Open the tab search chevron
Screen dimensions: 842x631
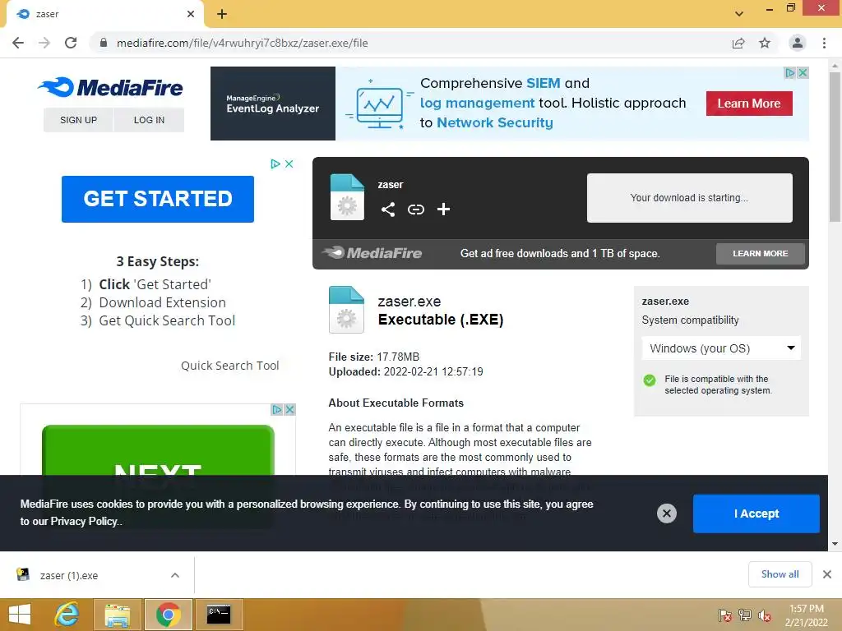click(739, 13)
